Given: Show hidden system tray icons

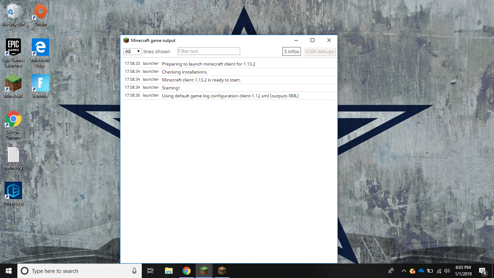Looking at the screenshot, I should (404, 271).
